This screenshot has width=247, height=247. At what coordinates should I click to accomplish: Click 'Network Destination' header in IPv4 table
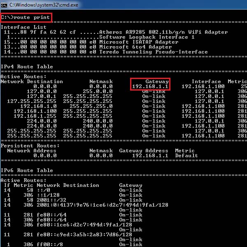coord(32,82)
